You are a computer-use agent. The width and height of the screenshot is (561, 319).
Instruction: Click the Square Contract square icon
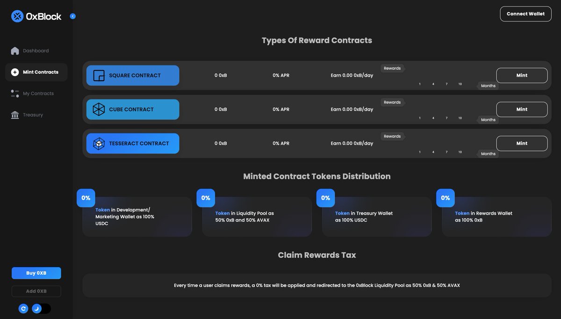tap(98, 75)
